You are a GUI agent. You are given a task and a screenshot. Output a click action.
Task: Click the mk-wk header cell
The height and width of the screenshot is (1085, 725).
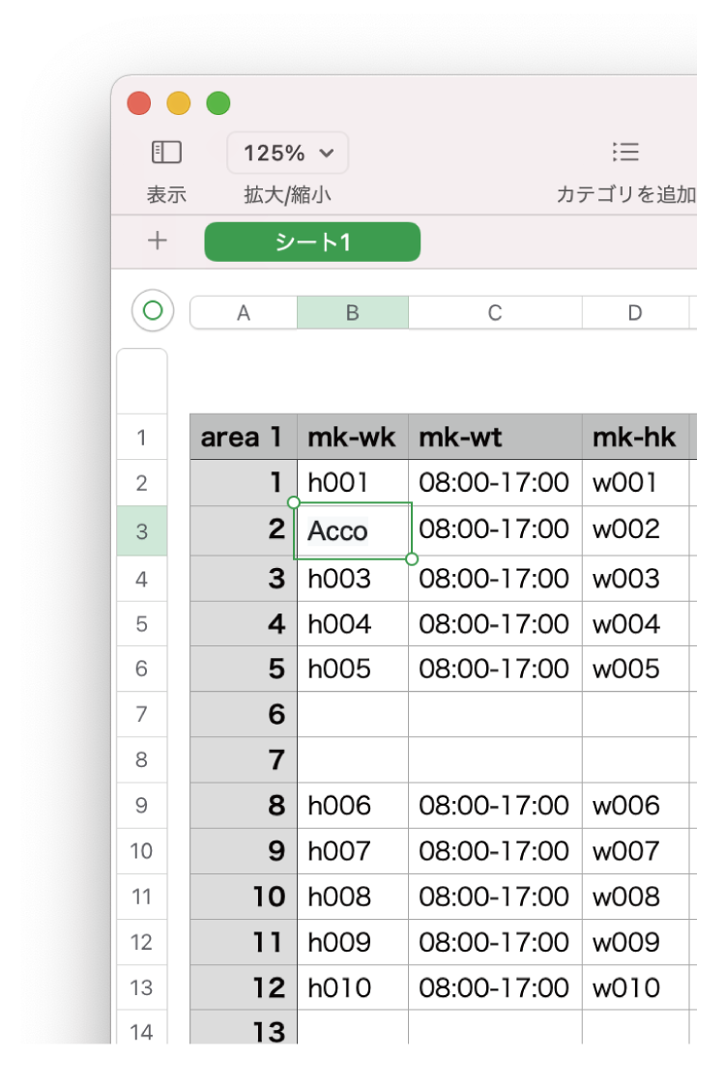click(352, 438)
